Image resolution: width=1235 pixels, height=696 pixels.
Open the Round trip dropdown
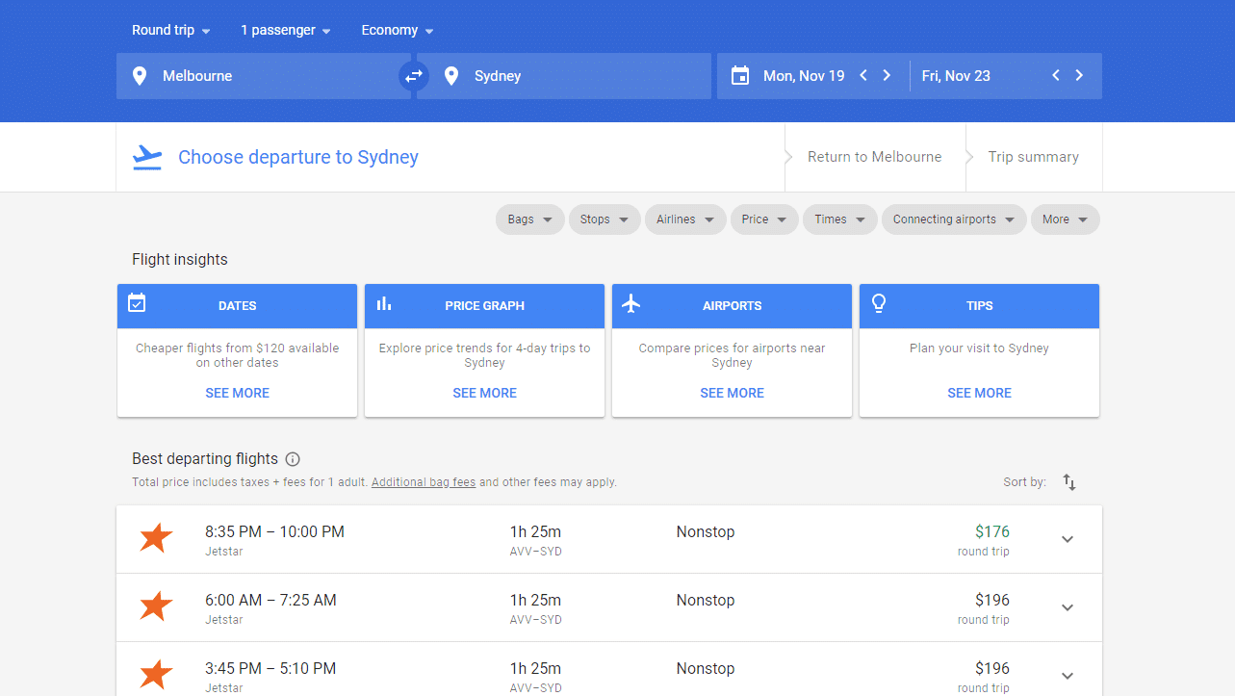tap(169, 30)
